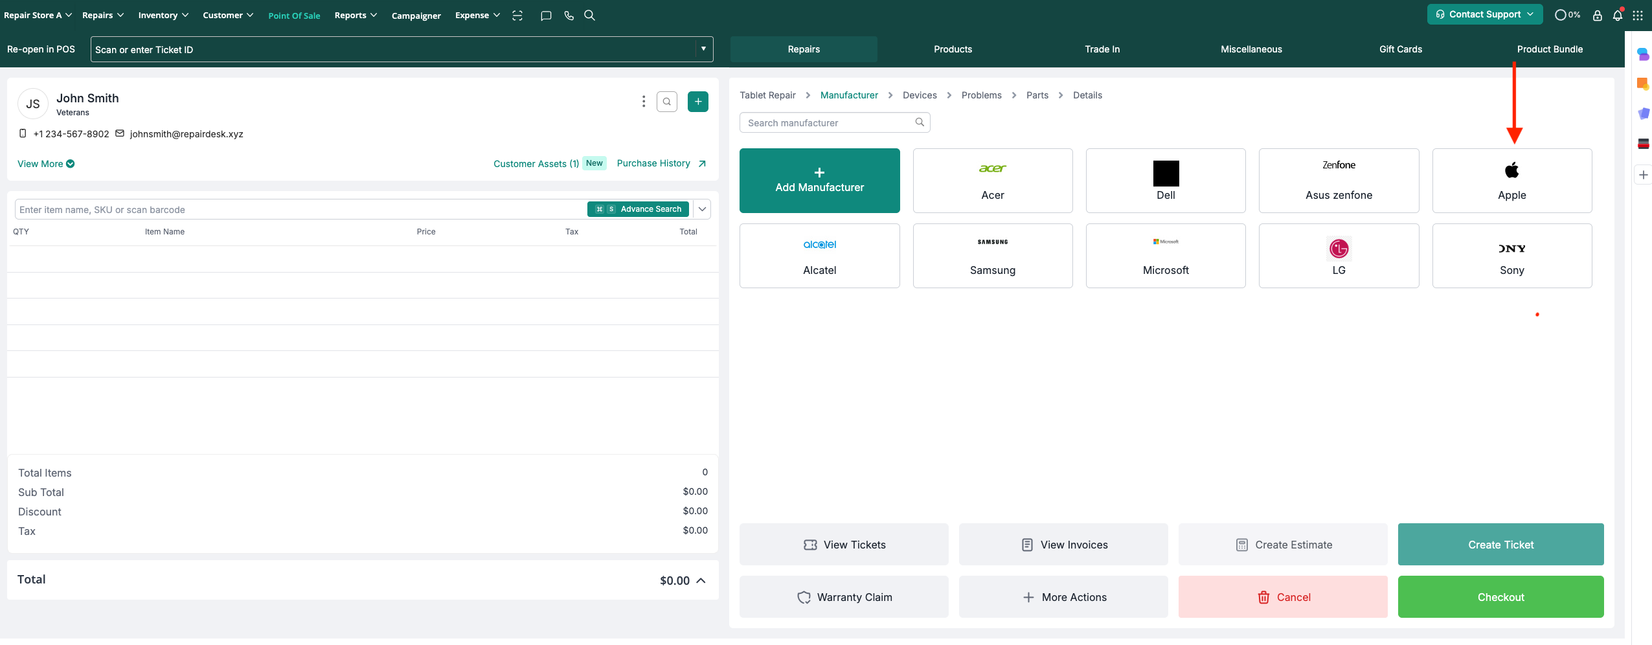Viewport: 1652px width, 645px height.
Task: Select the Apple manufacturer tile
Action: coord(1511,181)
